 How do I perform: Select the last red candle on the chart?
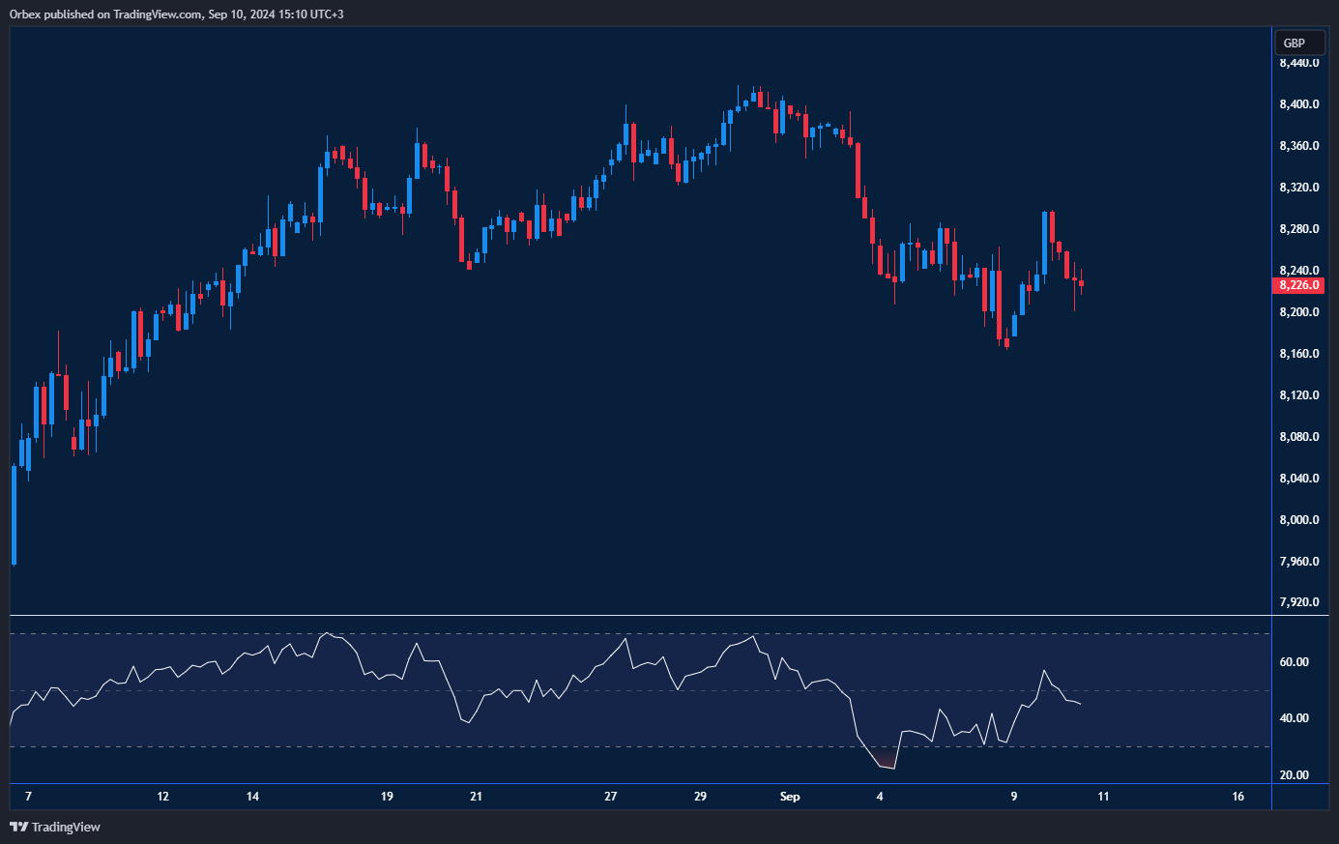click(1082, 283)
